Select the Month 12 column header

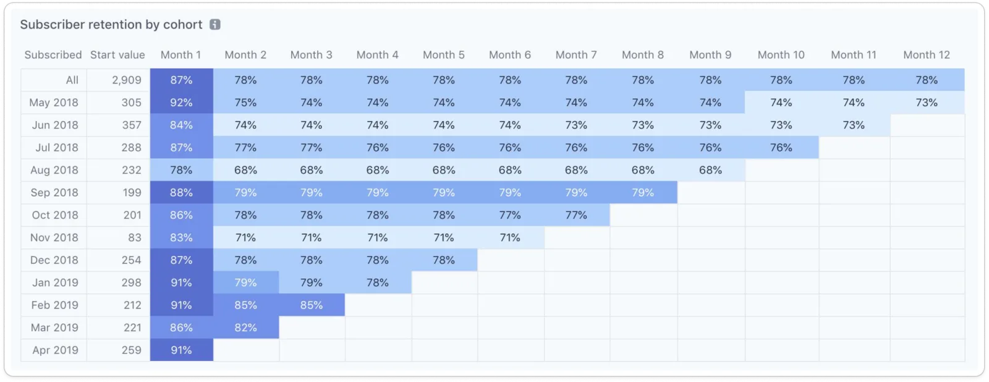926,55
